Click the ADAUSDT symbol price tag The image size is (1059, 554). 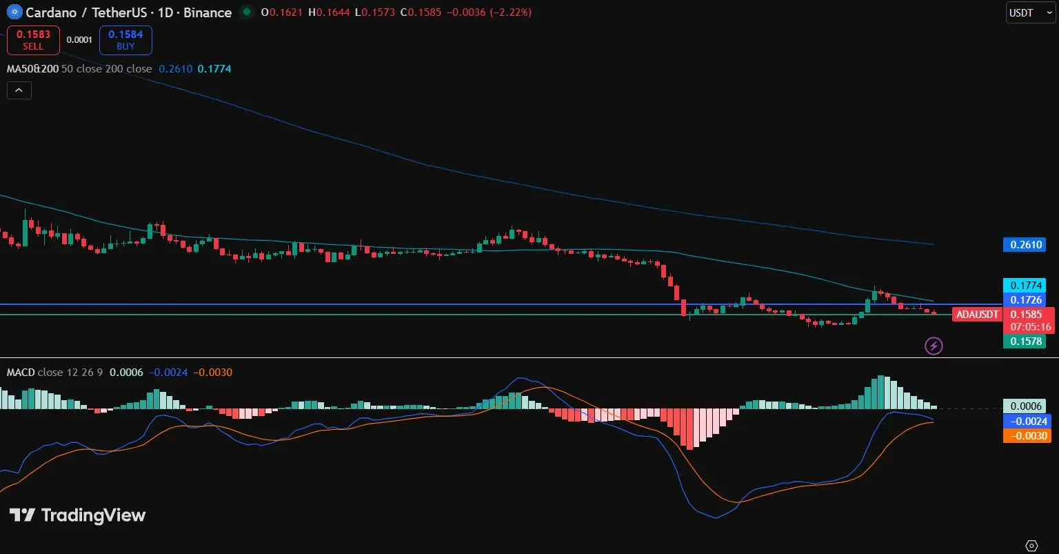(x=978, y=315)
